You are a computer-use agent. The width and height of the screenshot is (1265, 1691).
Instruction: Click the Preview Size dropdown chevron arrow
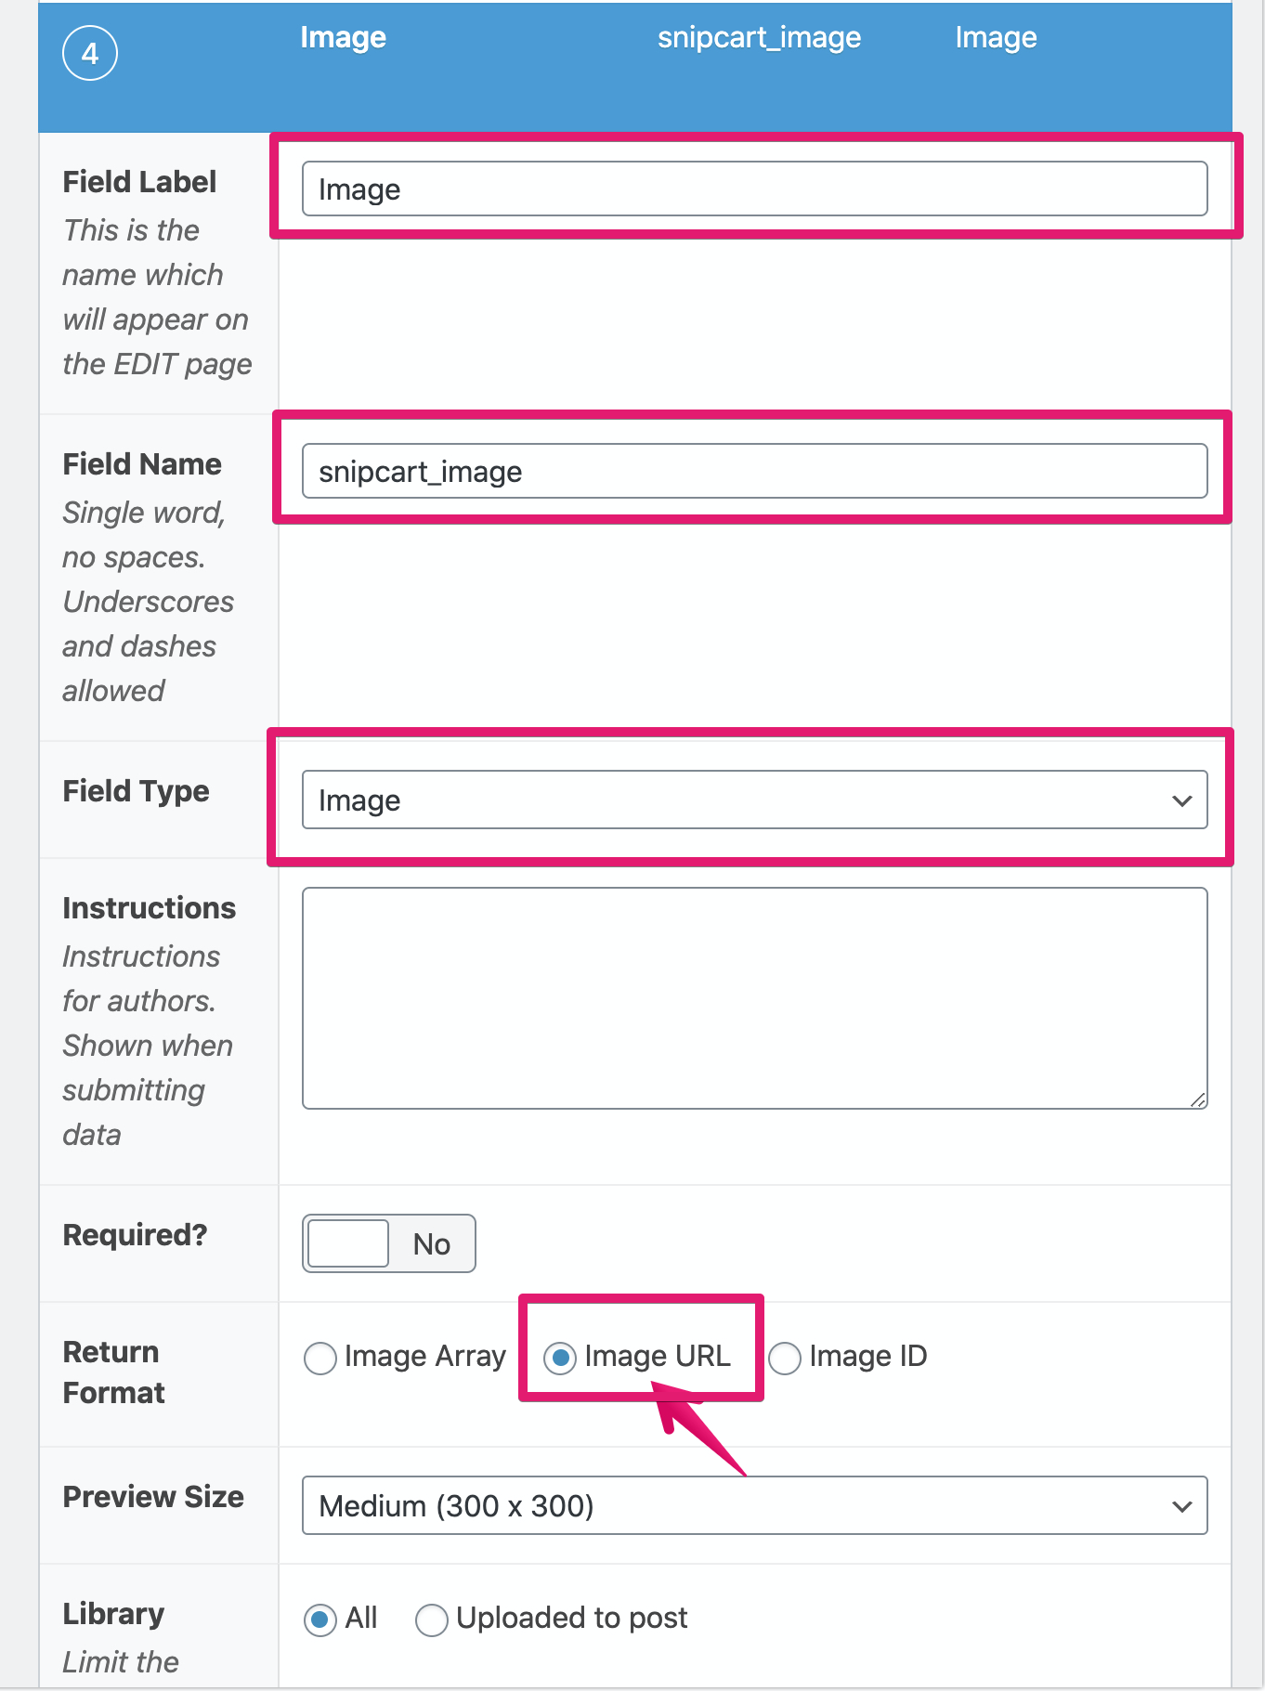(1181, 1506)
